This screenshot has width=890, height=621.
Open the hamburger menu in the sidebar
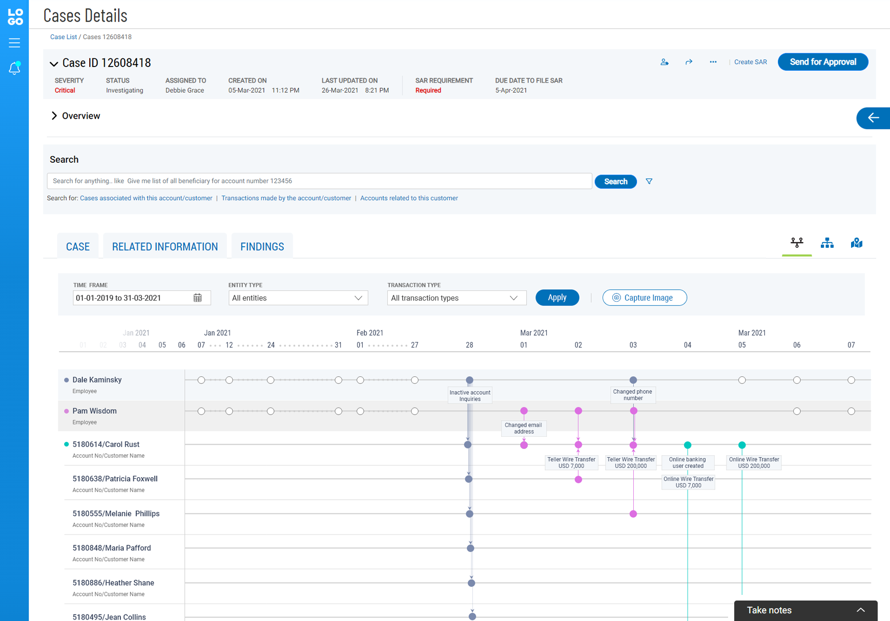tap(14, 43)
